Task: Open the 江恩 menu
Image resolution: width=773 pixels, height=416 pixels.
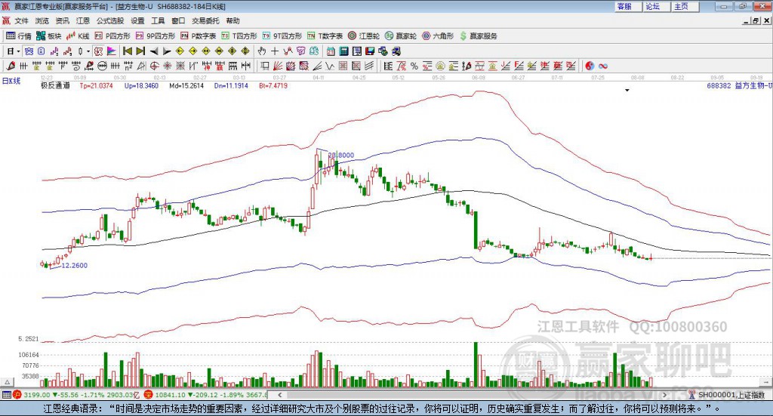Action: (83, 20)
